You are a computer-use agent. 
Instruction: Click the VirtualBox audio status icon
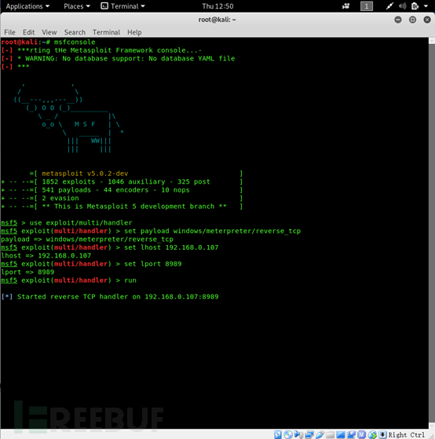coord(298,434)
